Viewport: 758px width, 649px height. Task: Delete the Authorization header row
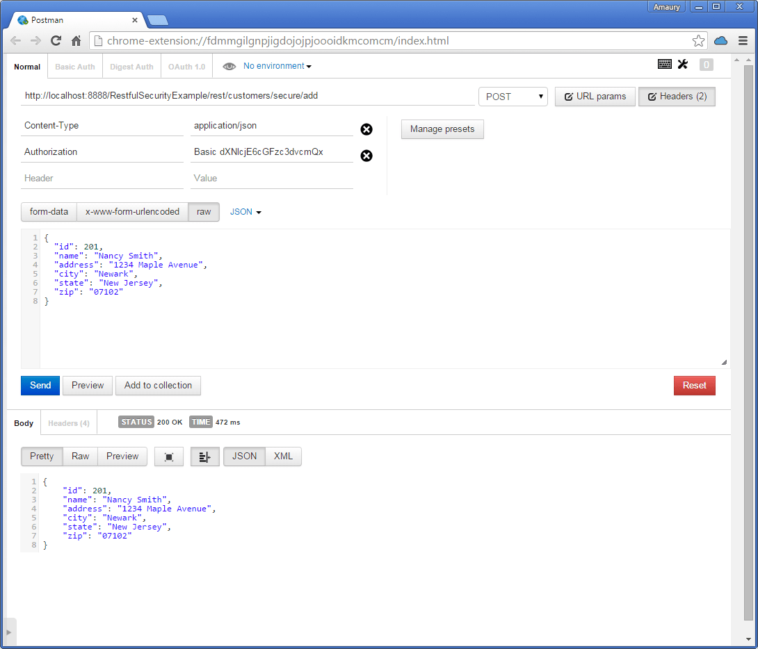tap(366, 156)
